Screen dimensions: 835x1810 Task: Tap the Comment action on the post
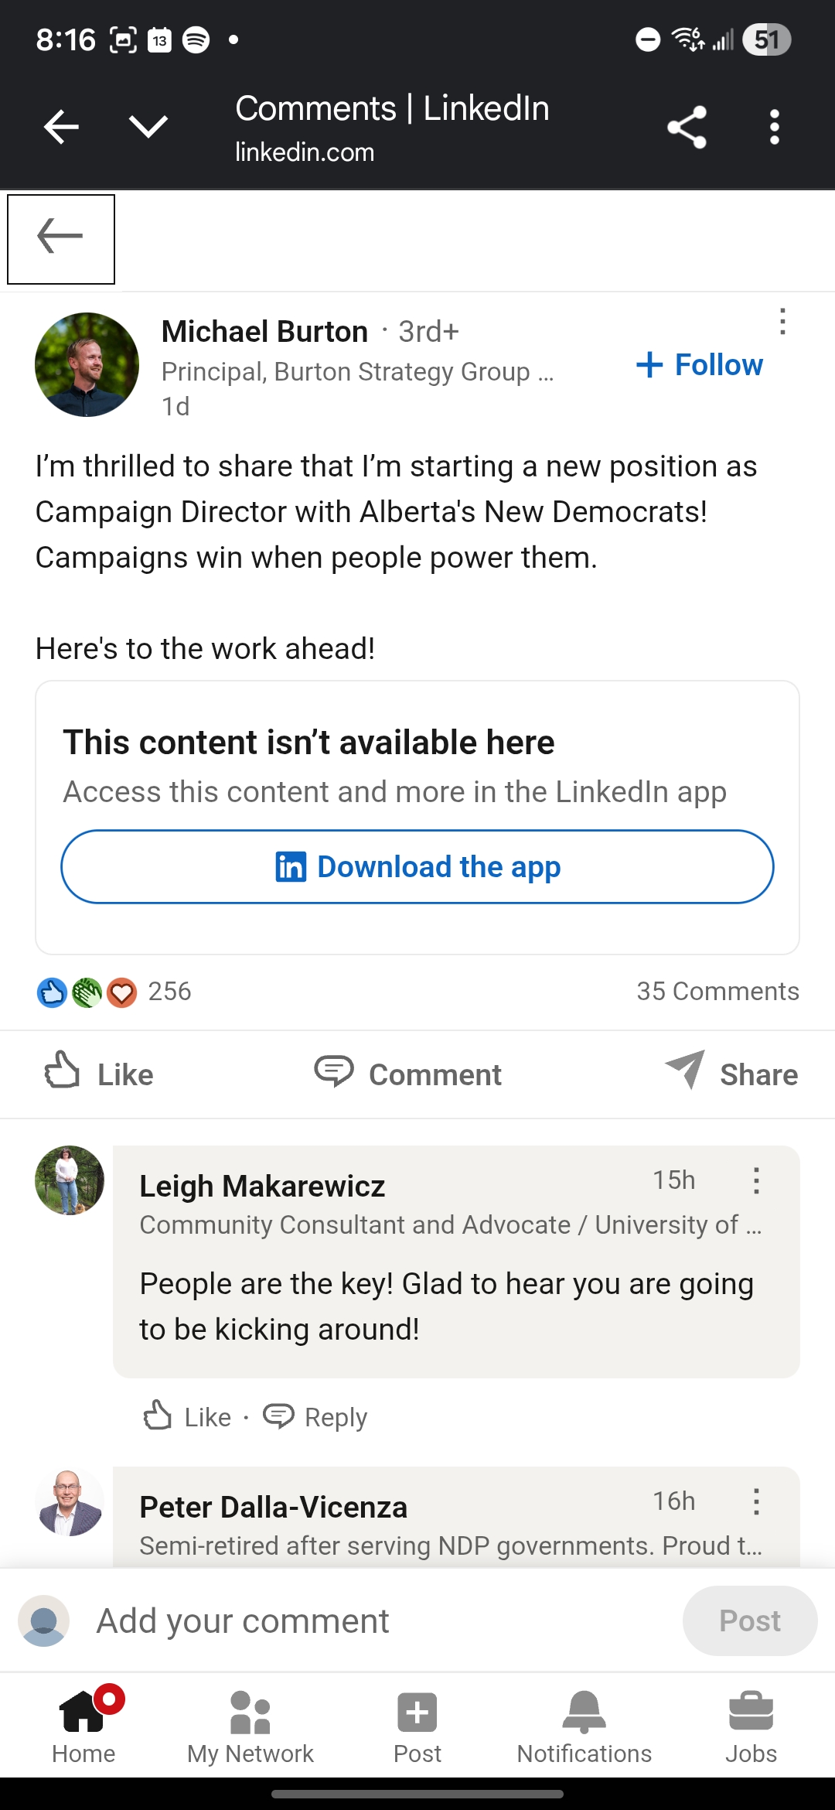coord(408,1074)
